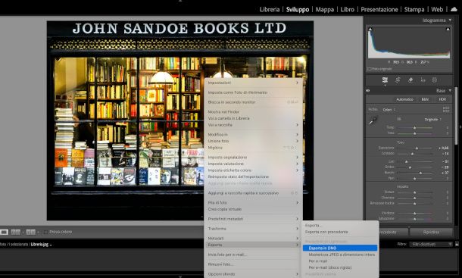The image size is (462, 278).
Task: Toggle highlight clipping indicator in histogram
Action: [x=448, y=29]
